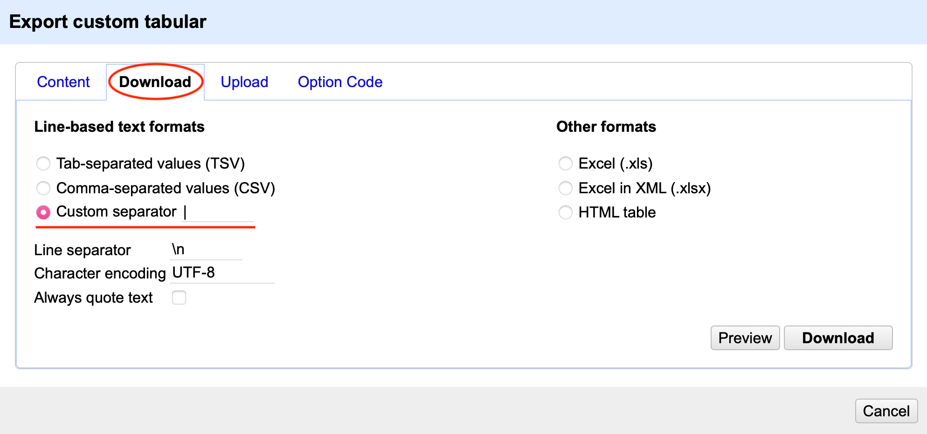Cancel the export dialog

[x=886, y=411]
